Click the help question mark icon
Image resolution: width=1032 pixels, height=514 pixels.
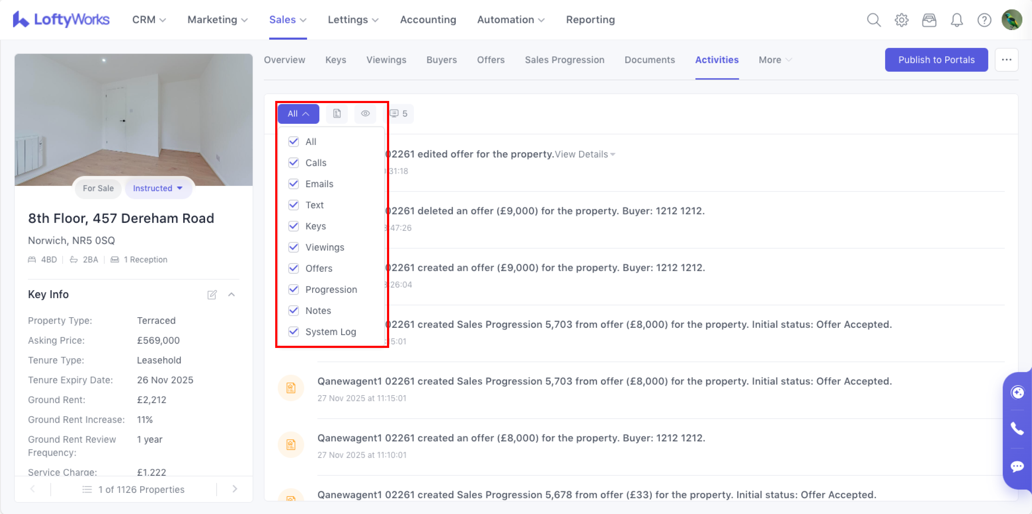pos(984,20)
